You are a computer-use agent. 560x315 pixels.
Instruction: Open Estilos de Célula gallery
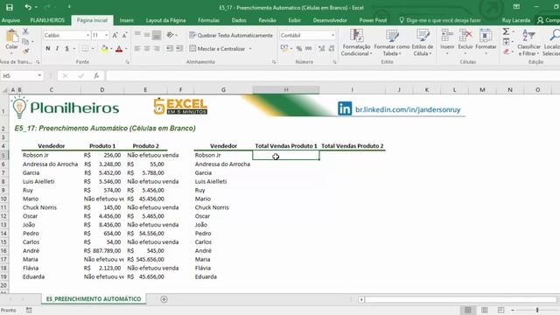point(423,43)
